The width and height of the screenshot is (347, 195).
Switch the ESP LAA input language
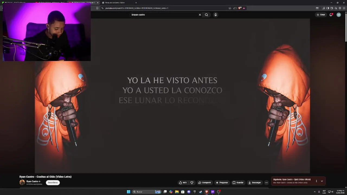(324, 192)
